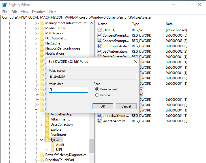Expand the NcdAutoSetup key

[36, 39]
